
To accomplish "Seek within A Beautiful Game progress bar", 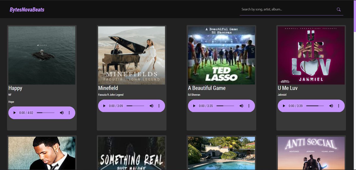I will (x=225, y=106).
